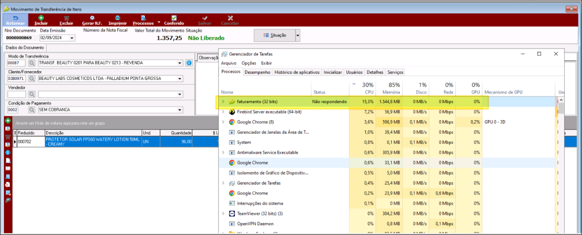Click the Imprimir printer icon

coord(117,18)
